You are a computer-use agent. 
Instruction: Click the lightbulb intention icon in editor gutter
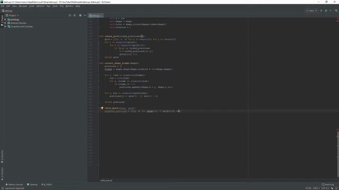(x=102, y=108)
